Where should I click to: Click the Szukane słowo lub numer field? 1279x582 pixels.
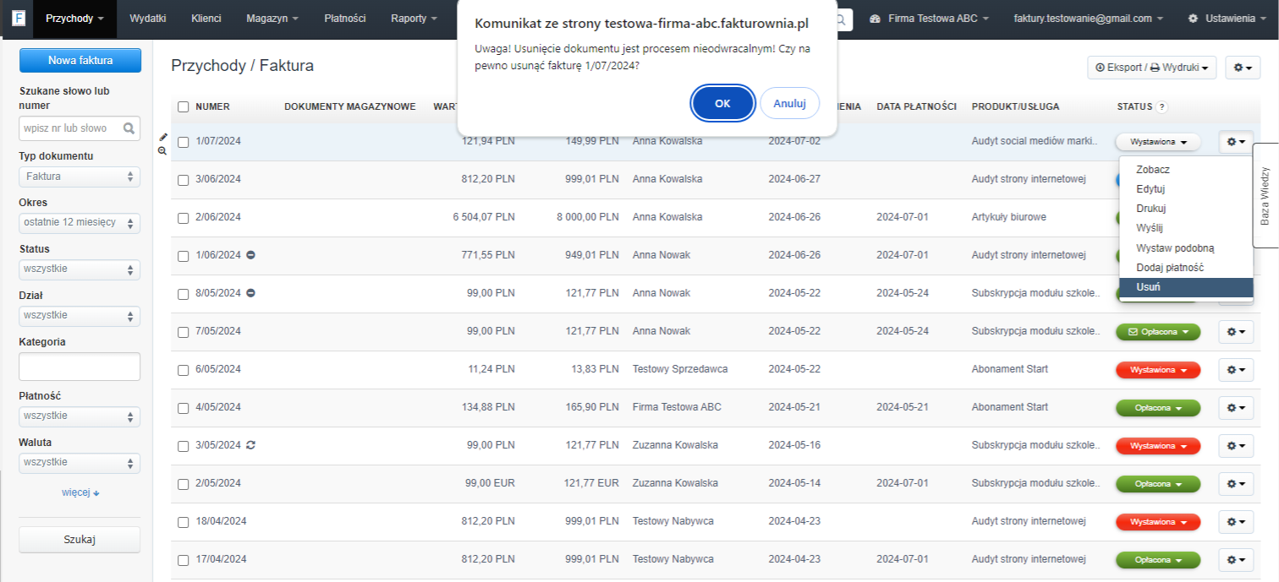pos(80,128)
